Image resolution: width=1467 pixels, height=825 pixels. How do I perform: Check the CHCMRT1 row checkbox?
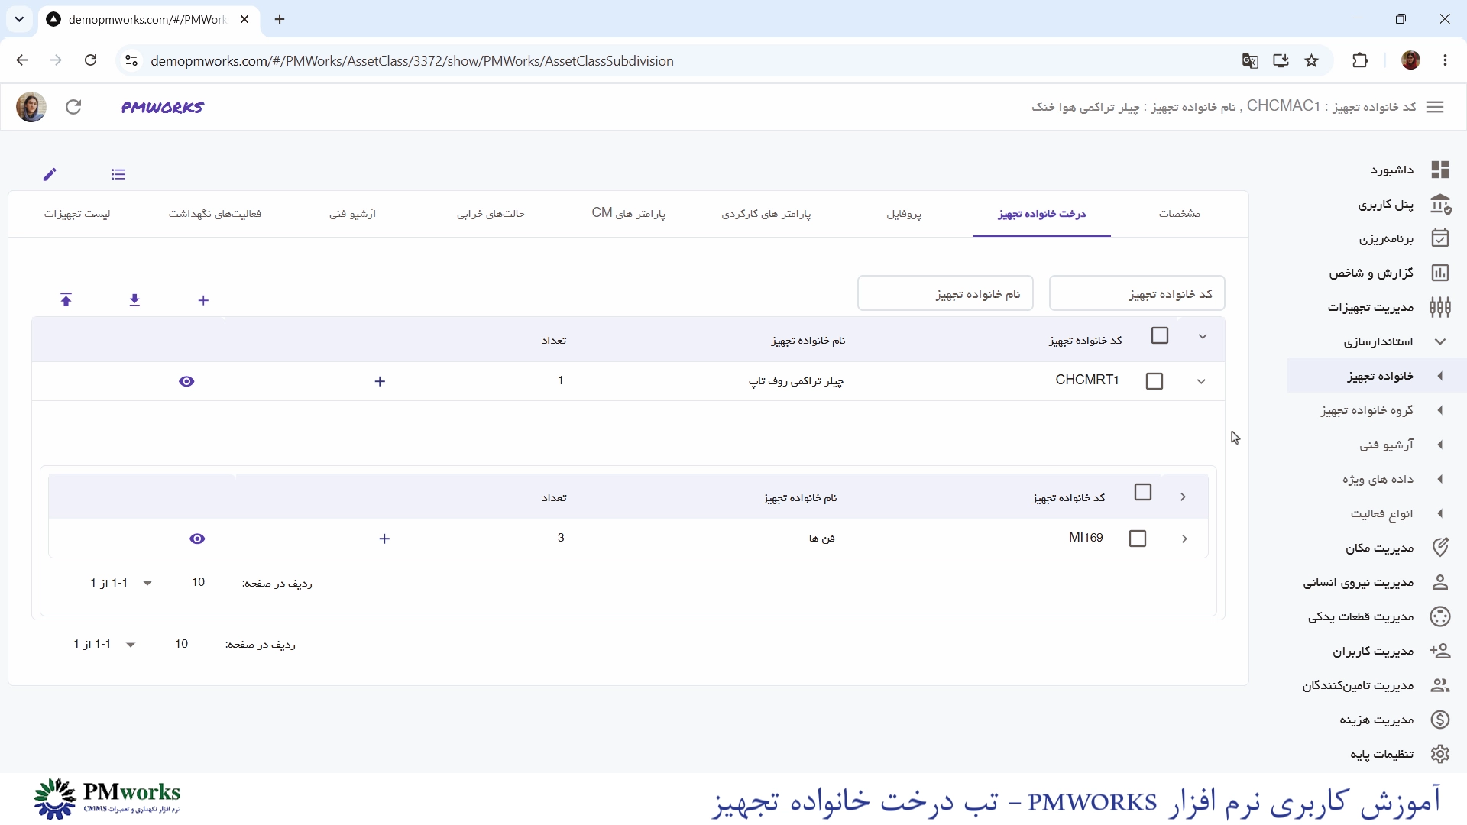coord(1154,381)
